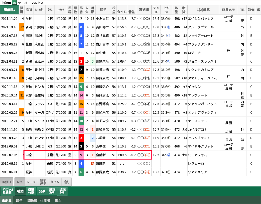Open the 調教師 bottom menu item

32,201
